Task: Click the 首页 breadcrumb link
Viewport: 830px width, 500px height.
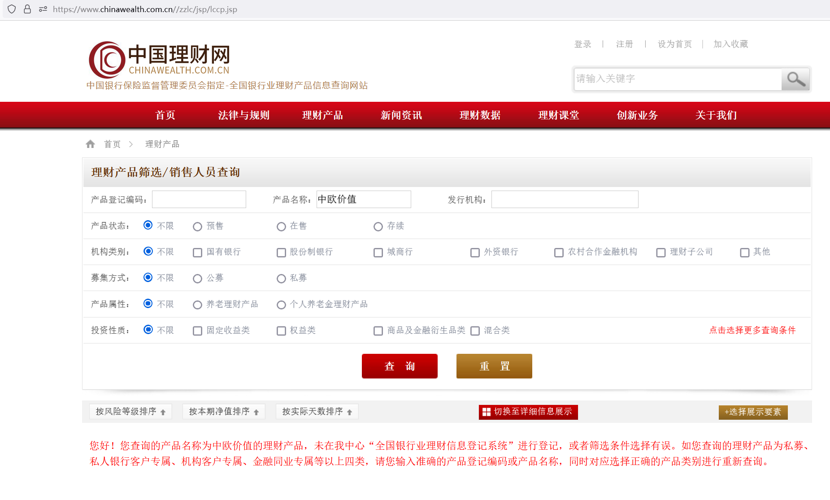Action: [113, 144]
